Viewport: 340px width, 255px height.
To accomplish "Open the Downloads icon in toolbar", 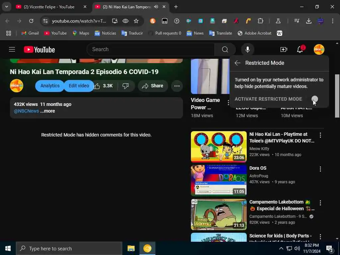I will click(308, 21).
